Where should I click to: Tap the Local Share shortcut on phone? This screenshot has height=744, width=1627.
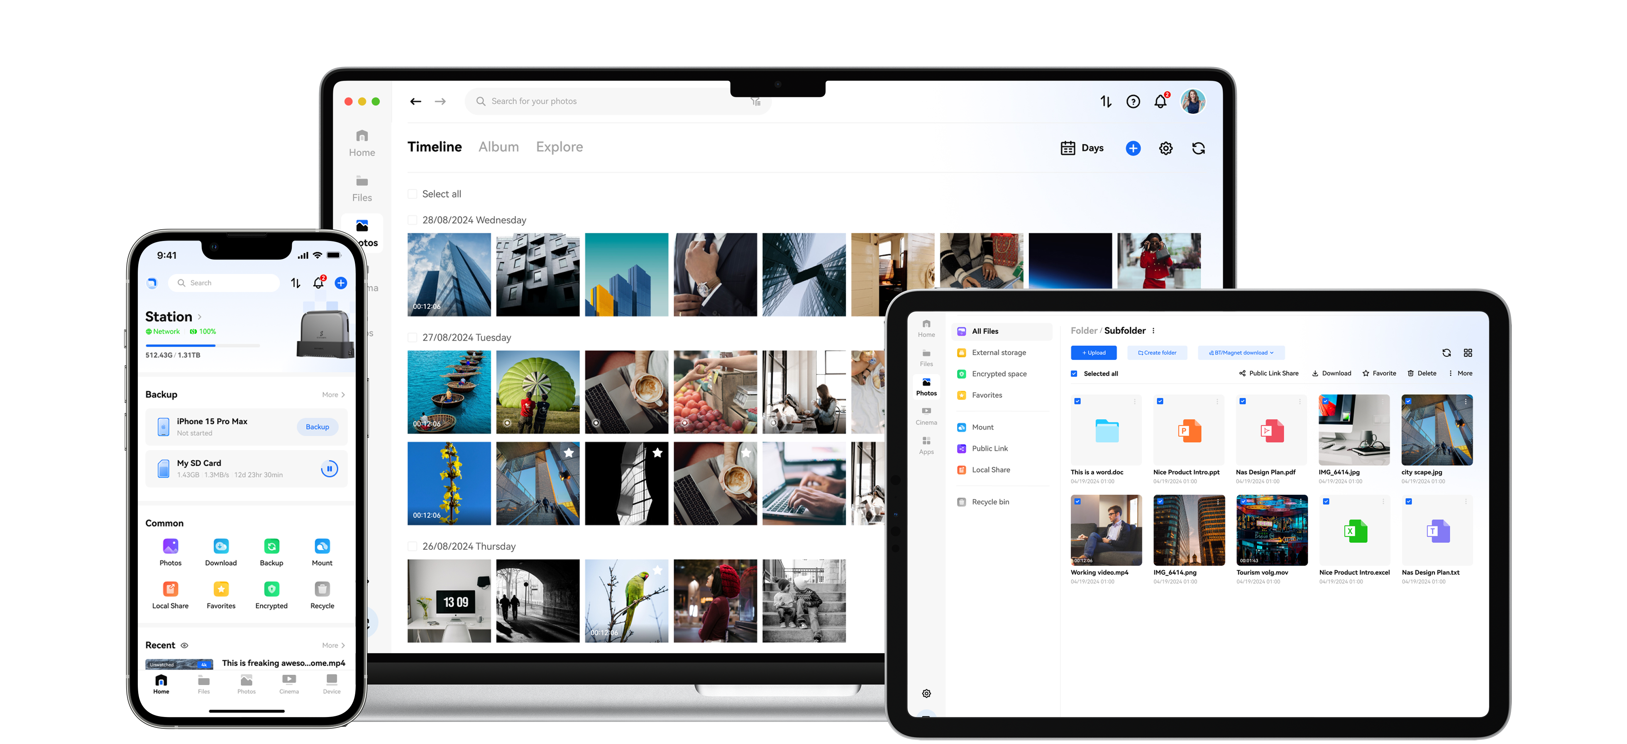pos(171,595)
